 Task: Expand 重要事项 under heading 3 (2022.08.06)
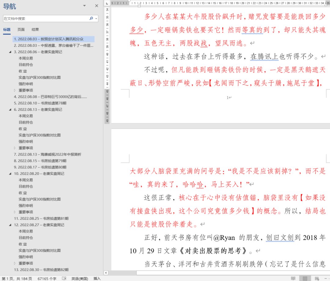click(x=15, y=90)
